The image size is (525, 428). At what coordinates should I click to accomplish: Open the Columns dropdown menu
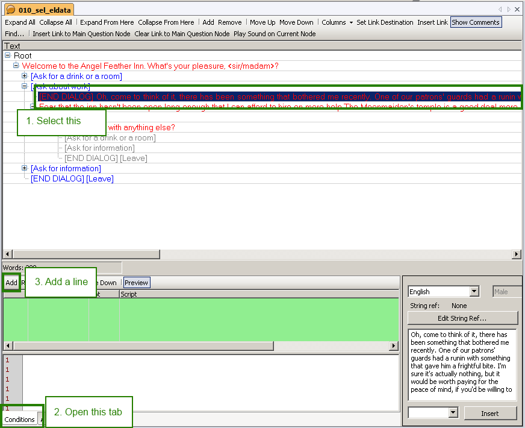(337, 22)
